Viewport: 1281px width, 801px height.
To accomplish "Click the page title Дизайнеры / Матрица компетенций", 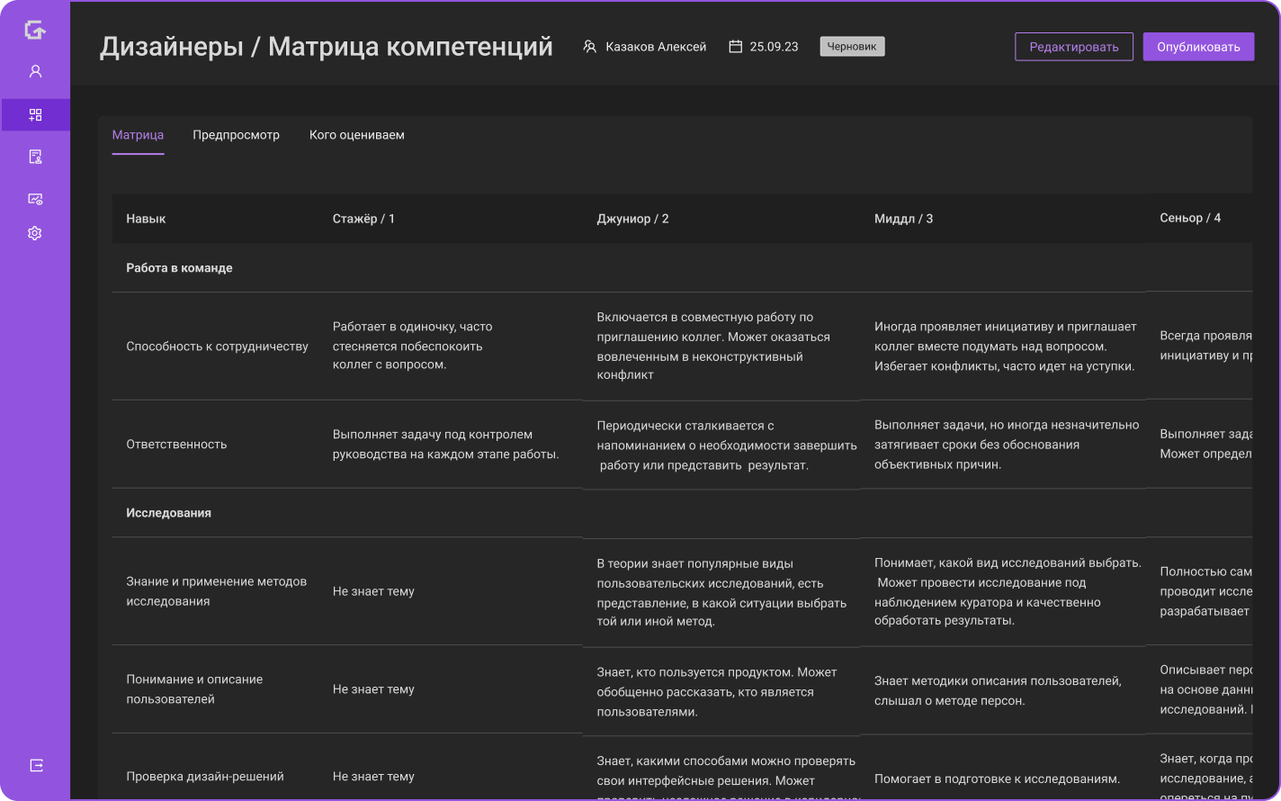I will point(326,47).
